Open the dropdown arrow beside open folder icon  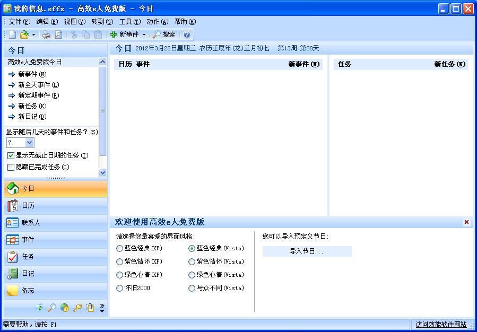[33, 35]
